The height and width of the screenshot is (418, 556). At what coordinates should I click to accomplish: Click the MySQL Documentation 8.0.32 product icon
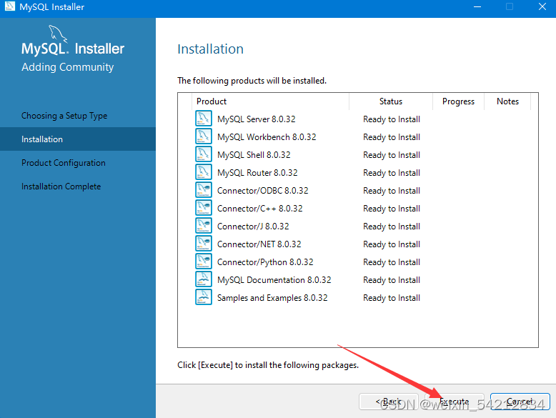(x=204, y=279)
